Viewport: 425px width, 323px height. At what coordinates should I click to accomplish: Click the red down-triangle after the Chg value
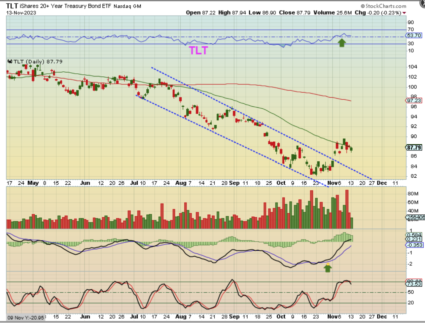pyautogui.click(x=404, y=13)
